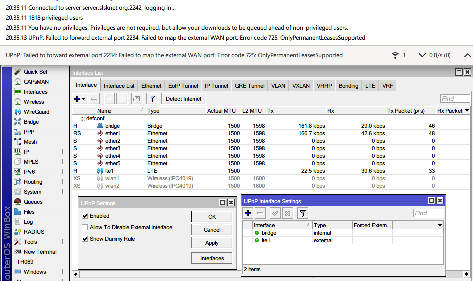Switch to VRF tab
Viewport: 473px width, 281px height.
[x=387, y=86]
